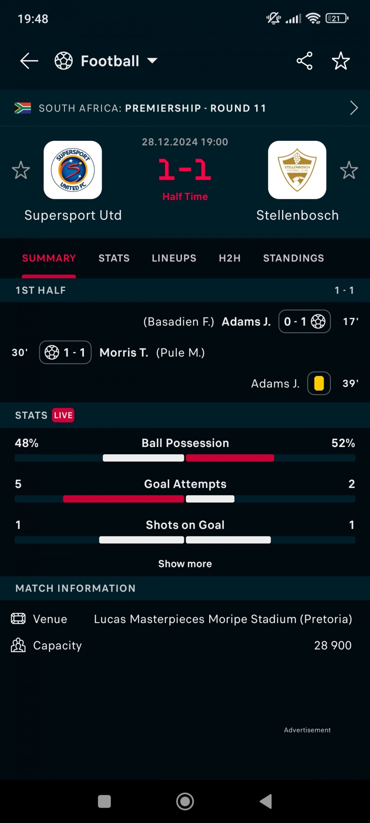Favorite Supersport Utd with the star
Screen dimensions: 370x823
tap(21, 170)
